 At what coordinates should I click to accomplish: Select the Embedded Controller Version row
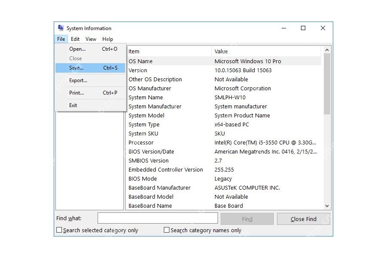224,169
